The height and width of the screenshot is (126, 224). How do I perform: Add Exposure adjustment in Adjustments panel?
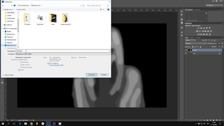pyautogui.click(x=207, y=28)
